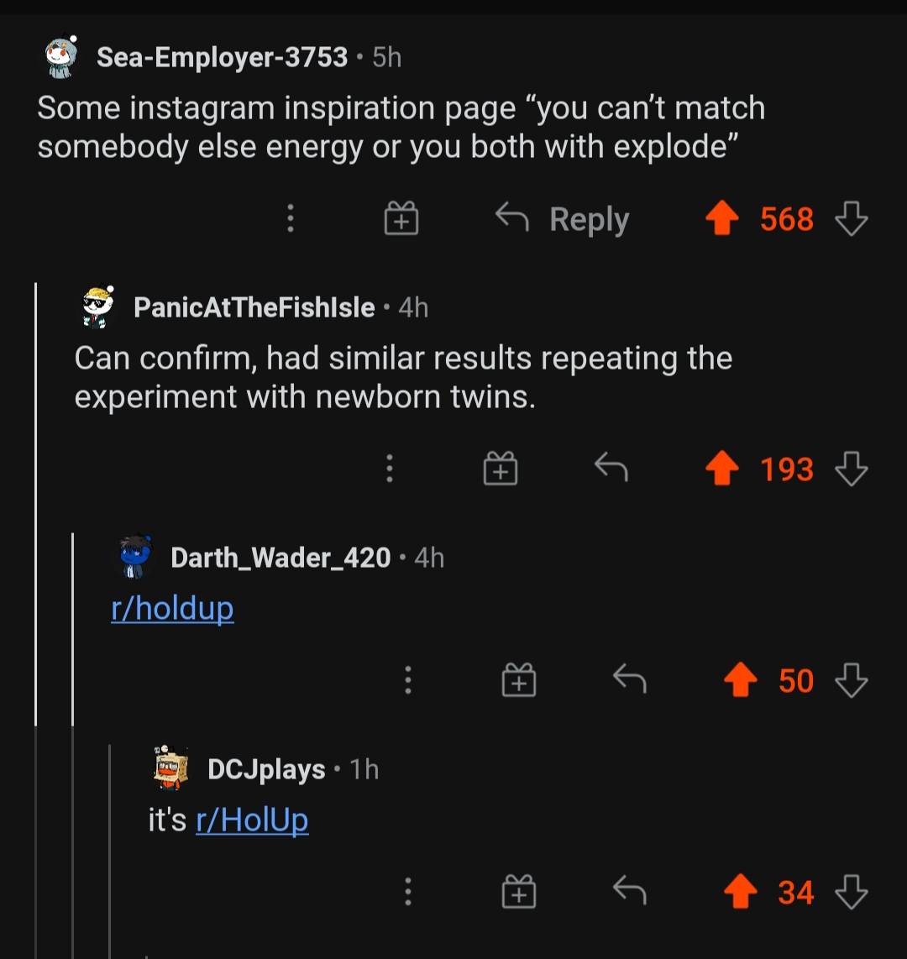Click Sea-Employer-3753's snowman avatar

coord(60,56)
